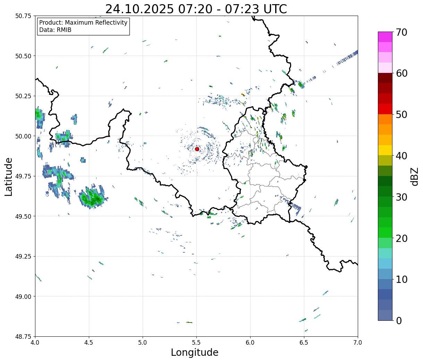Click the dBZ colorbar label
Screen dimensions: 423x361
pos(414,176)
